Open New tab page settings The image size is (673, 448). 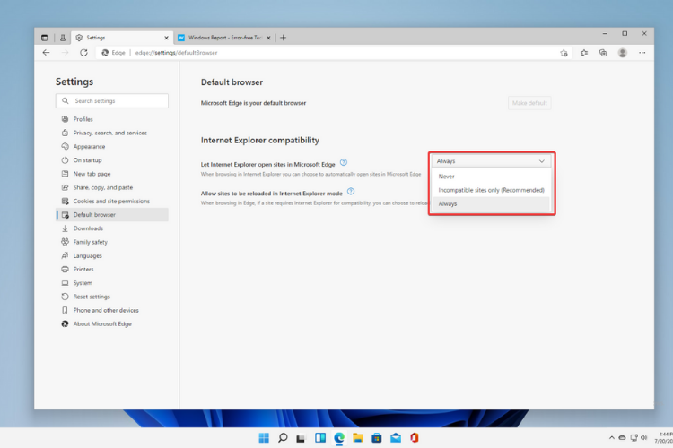112,174
